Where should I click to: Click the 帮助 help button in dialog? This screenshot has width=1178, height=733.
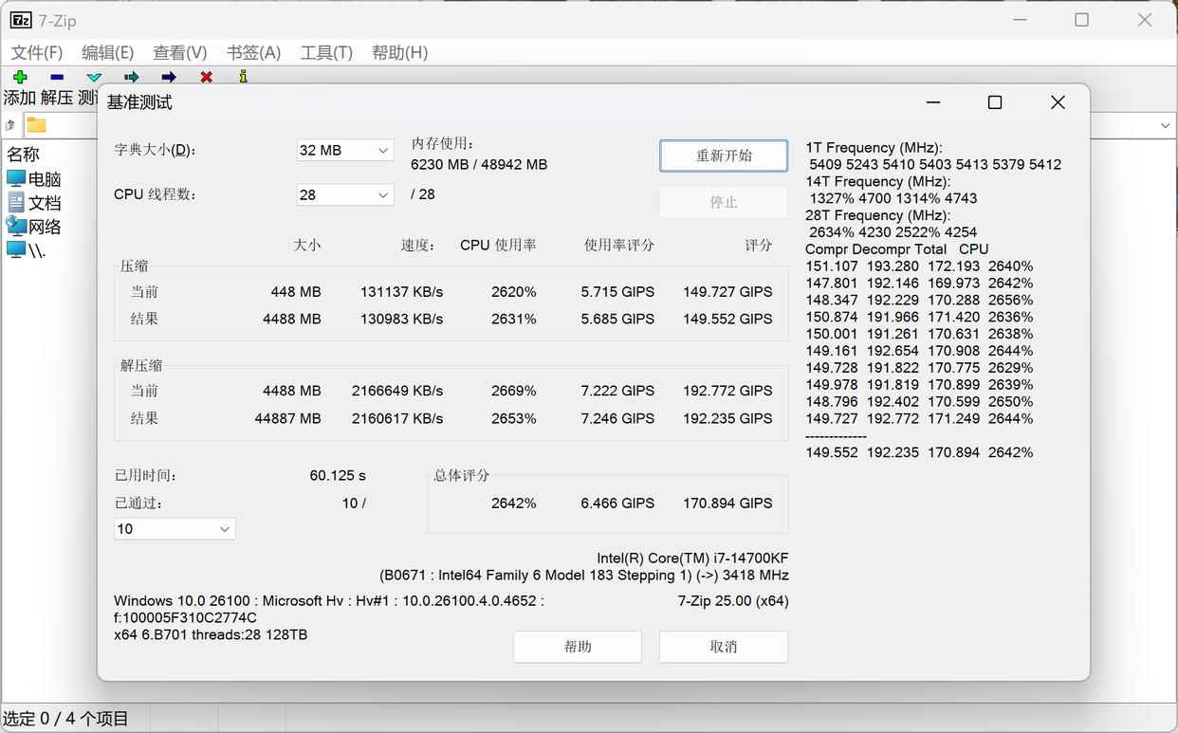(x=578, y=647)
